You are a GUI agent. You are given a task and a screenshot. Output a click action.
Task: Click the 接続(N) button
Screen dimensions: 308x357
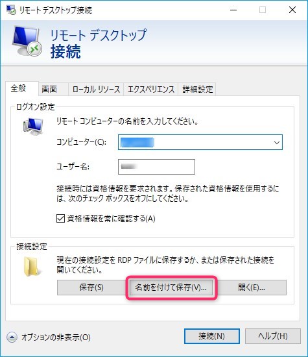click(212, 336)
